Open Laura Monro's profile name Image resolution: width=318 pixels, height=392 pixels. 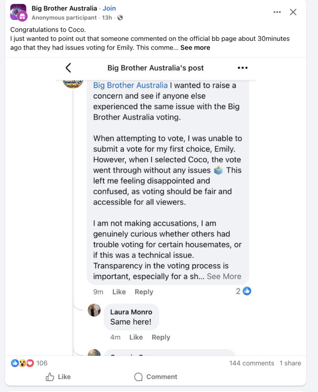pos(131,312)
